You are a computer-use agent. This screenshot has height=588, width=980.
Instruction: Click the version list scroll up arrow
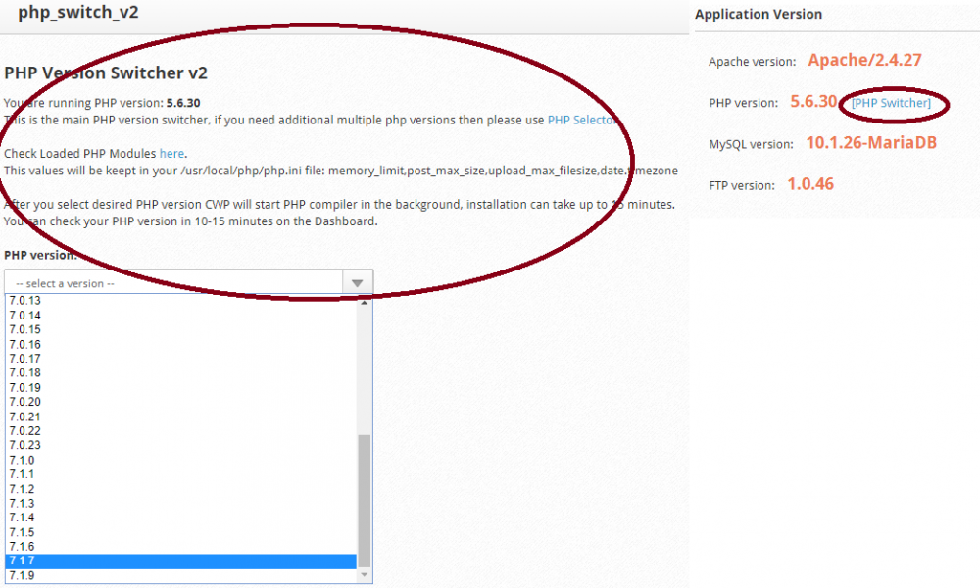pos(365,303)
